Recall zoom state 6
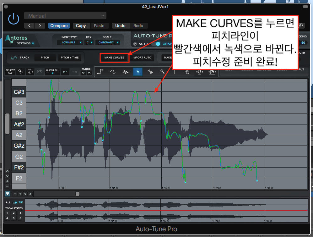Image resolution: width=313 pixels, height=237 pixels. click(20, 218)
